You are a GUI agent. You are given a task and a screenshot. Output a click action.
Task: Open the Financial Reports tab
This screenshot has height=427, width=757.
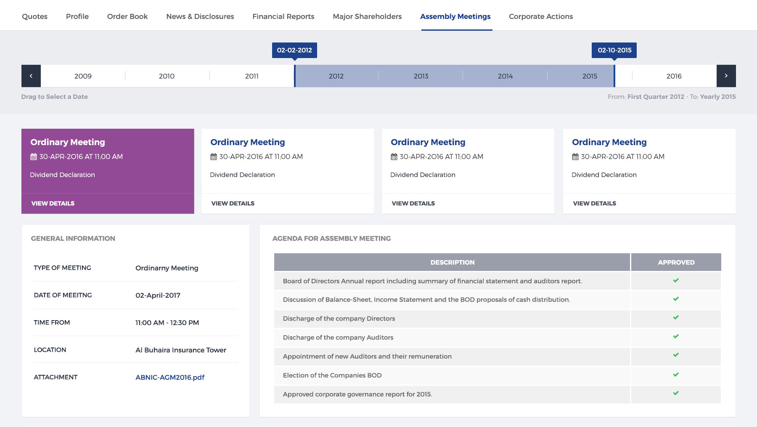pos(283,16)
